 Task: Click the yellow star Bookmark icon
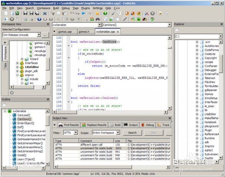tap(97, 14)
